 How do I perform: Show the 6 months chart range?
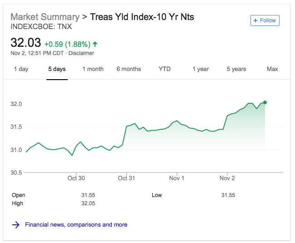pos(129,69)
